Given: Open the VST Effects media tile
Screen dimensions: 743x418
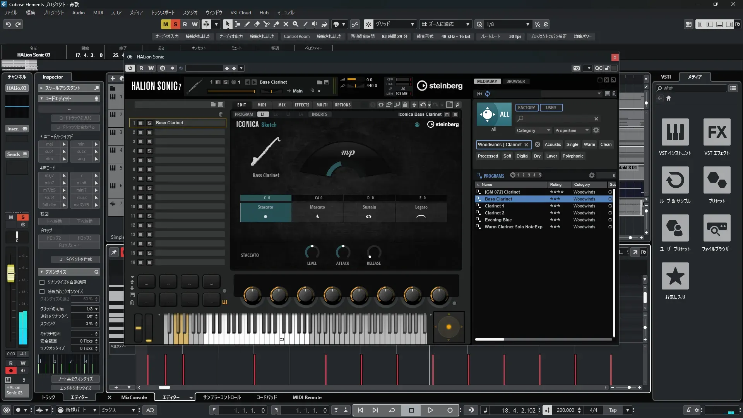Looking at the screenshot, I should (717, 132).
